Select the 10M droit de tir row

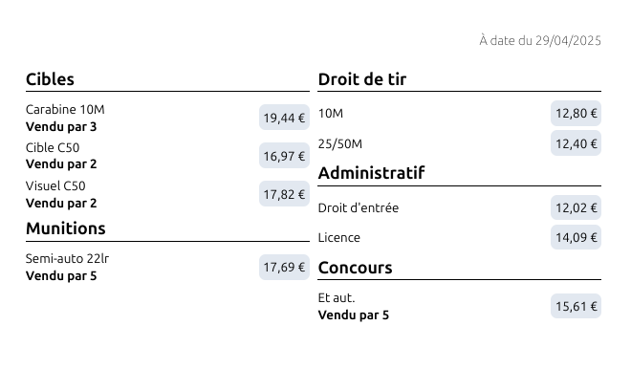460,114
